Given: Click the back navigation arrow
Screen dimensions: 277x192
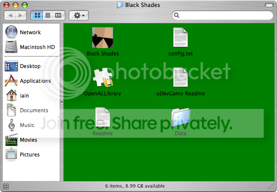Looking at the screenshot, I should (x=10, y=15).
